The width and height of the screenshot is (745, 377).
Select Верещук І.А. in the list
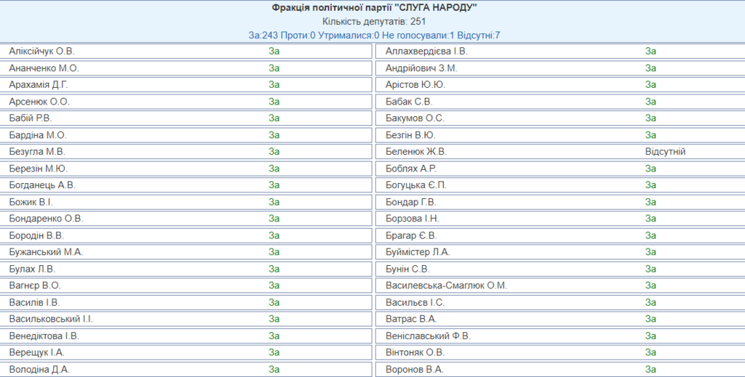tap(37, 353)
